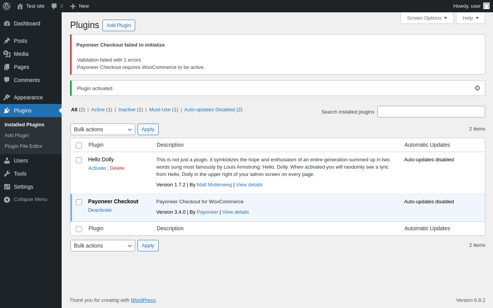This screenshot has height=308, width=493.
Task: Open the WordPress logo menu
Action: 7,6
